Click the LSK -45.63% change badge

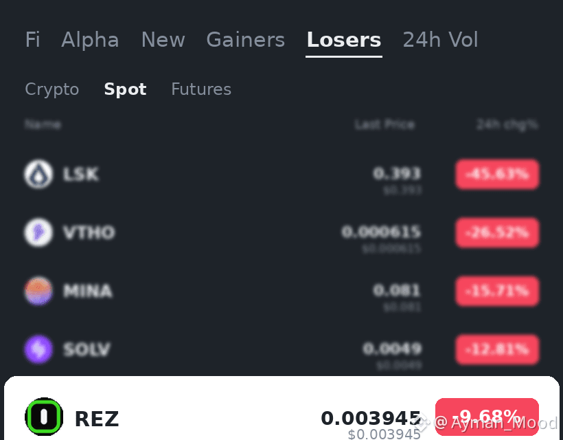pos(497,175)
